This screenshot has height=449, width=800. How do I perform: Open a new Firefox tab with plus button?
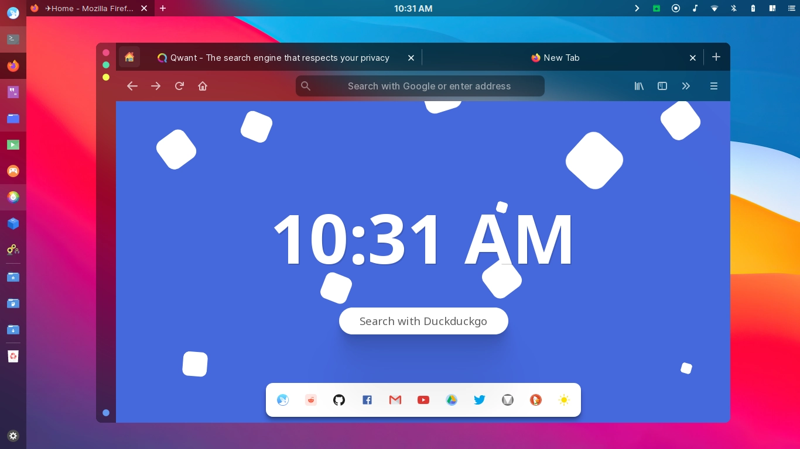pyautogui.click(x=716, y=57)
